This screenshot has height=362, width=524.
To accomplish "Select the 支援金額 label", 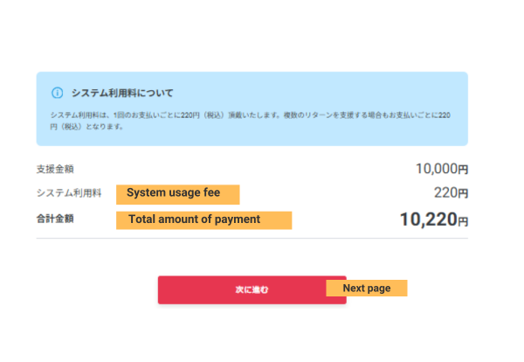I will pos(55,169).
